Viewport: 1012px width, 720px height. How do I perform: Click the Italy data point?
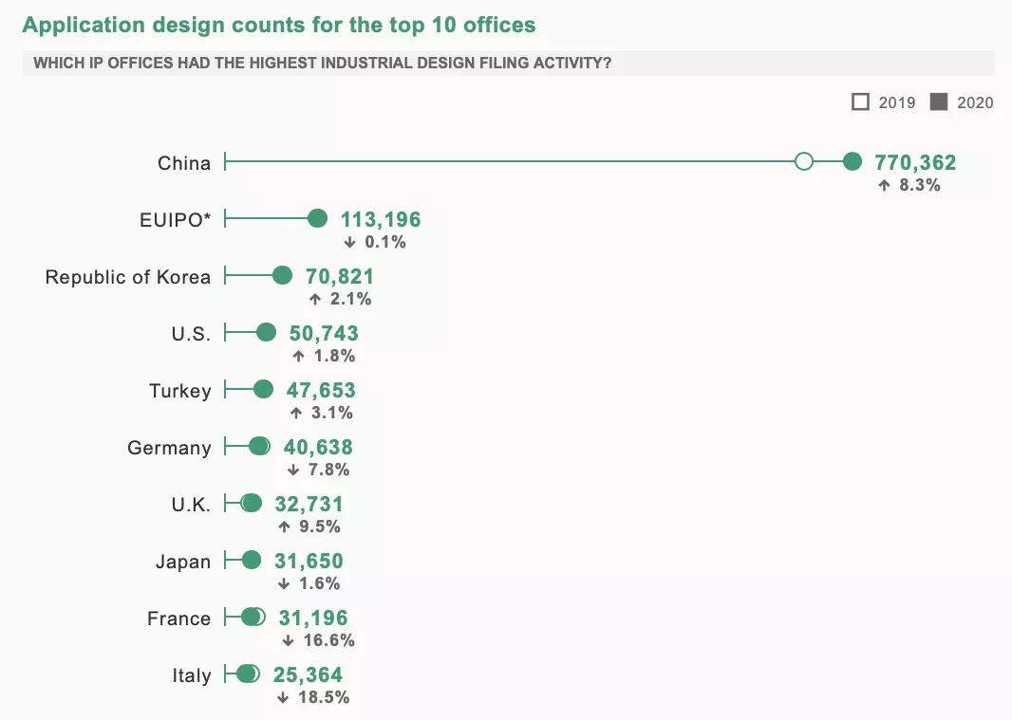248,674
